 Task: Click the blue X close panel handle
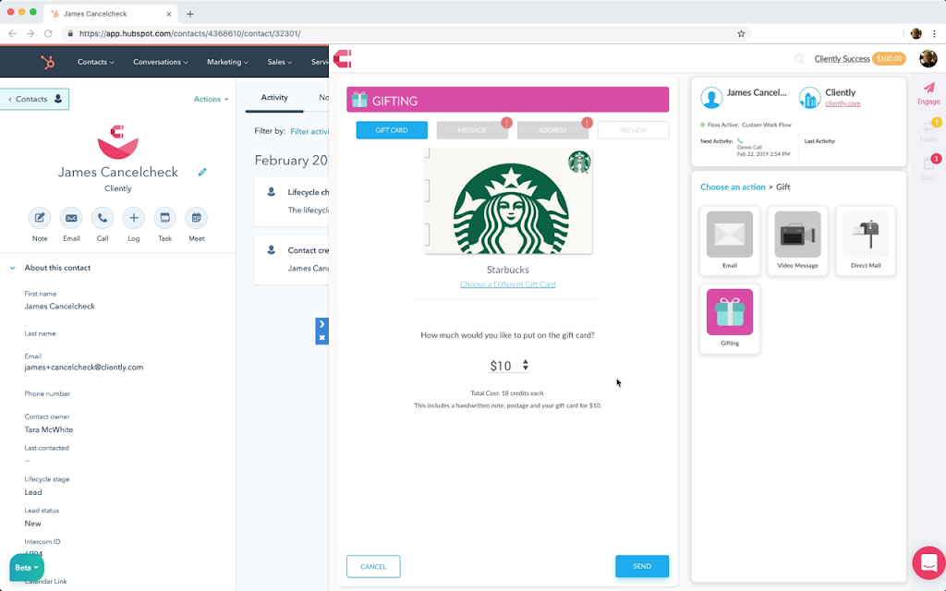pyautogui.click(x=321, y=338)
